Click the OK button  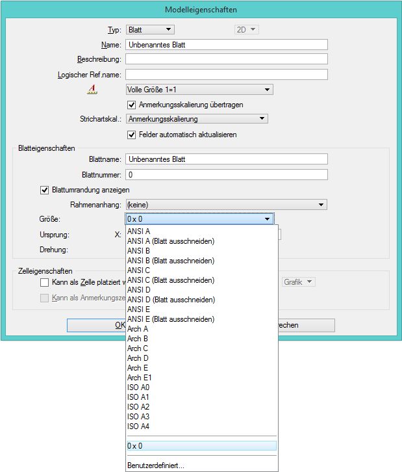pyautogui.click(x=96, y=325)
